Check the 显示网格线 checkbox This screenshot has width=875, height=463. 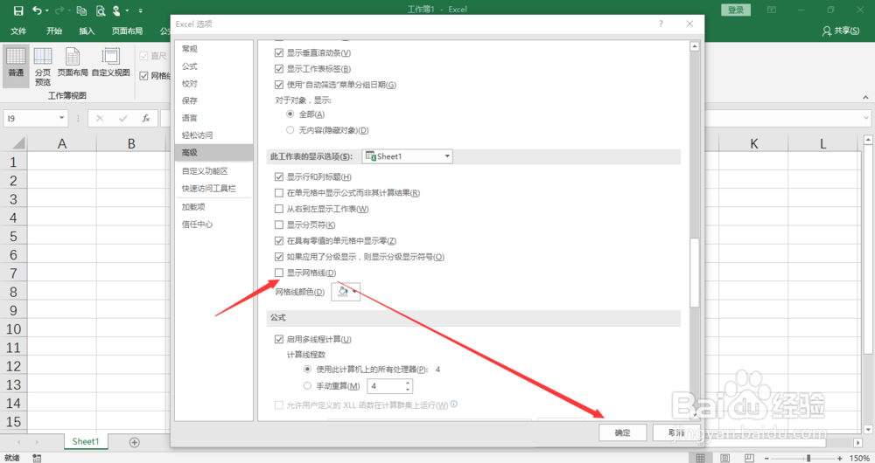(279, 273)
